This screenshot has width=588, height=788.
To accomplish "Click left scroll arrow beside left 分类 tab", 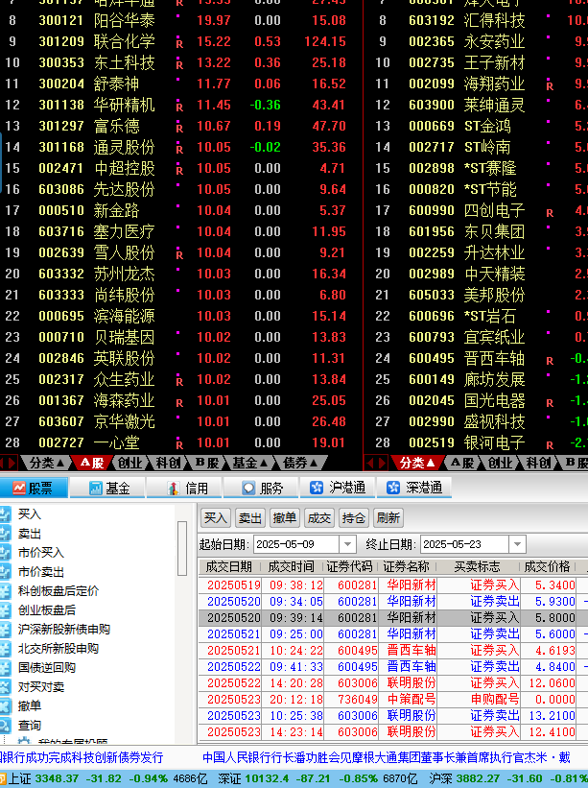I will 3,463.
